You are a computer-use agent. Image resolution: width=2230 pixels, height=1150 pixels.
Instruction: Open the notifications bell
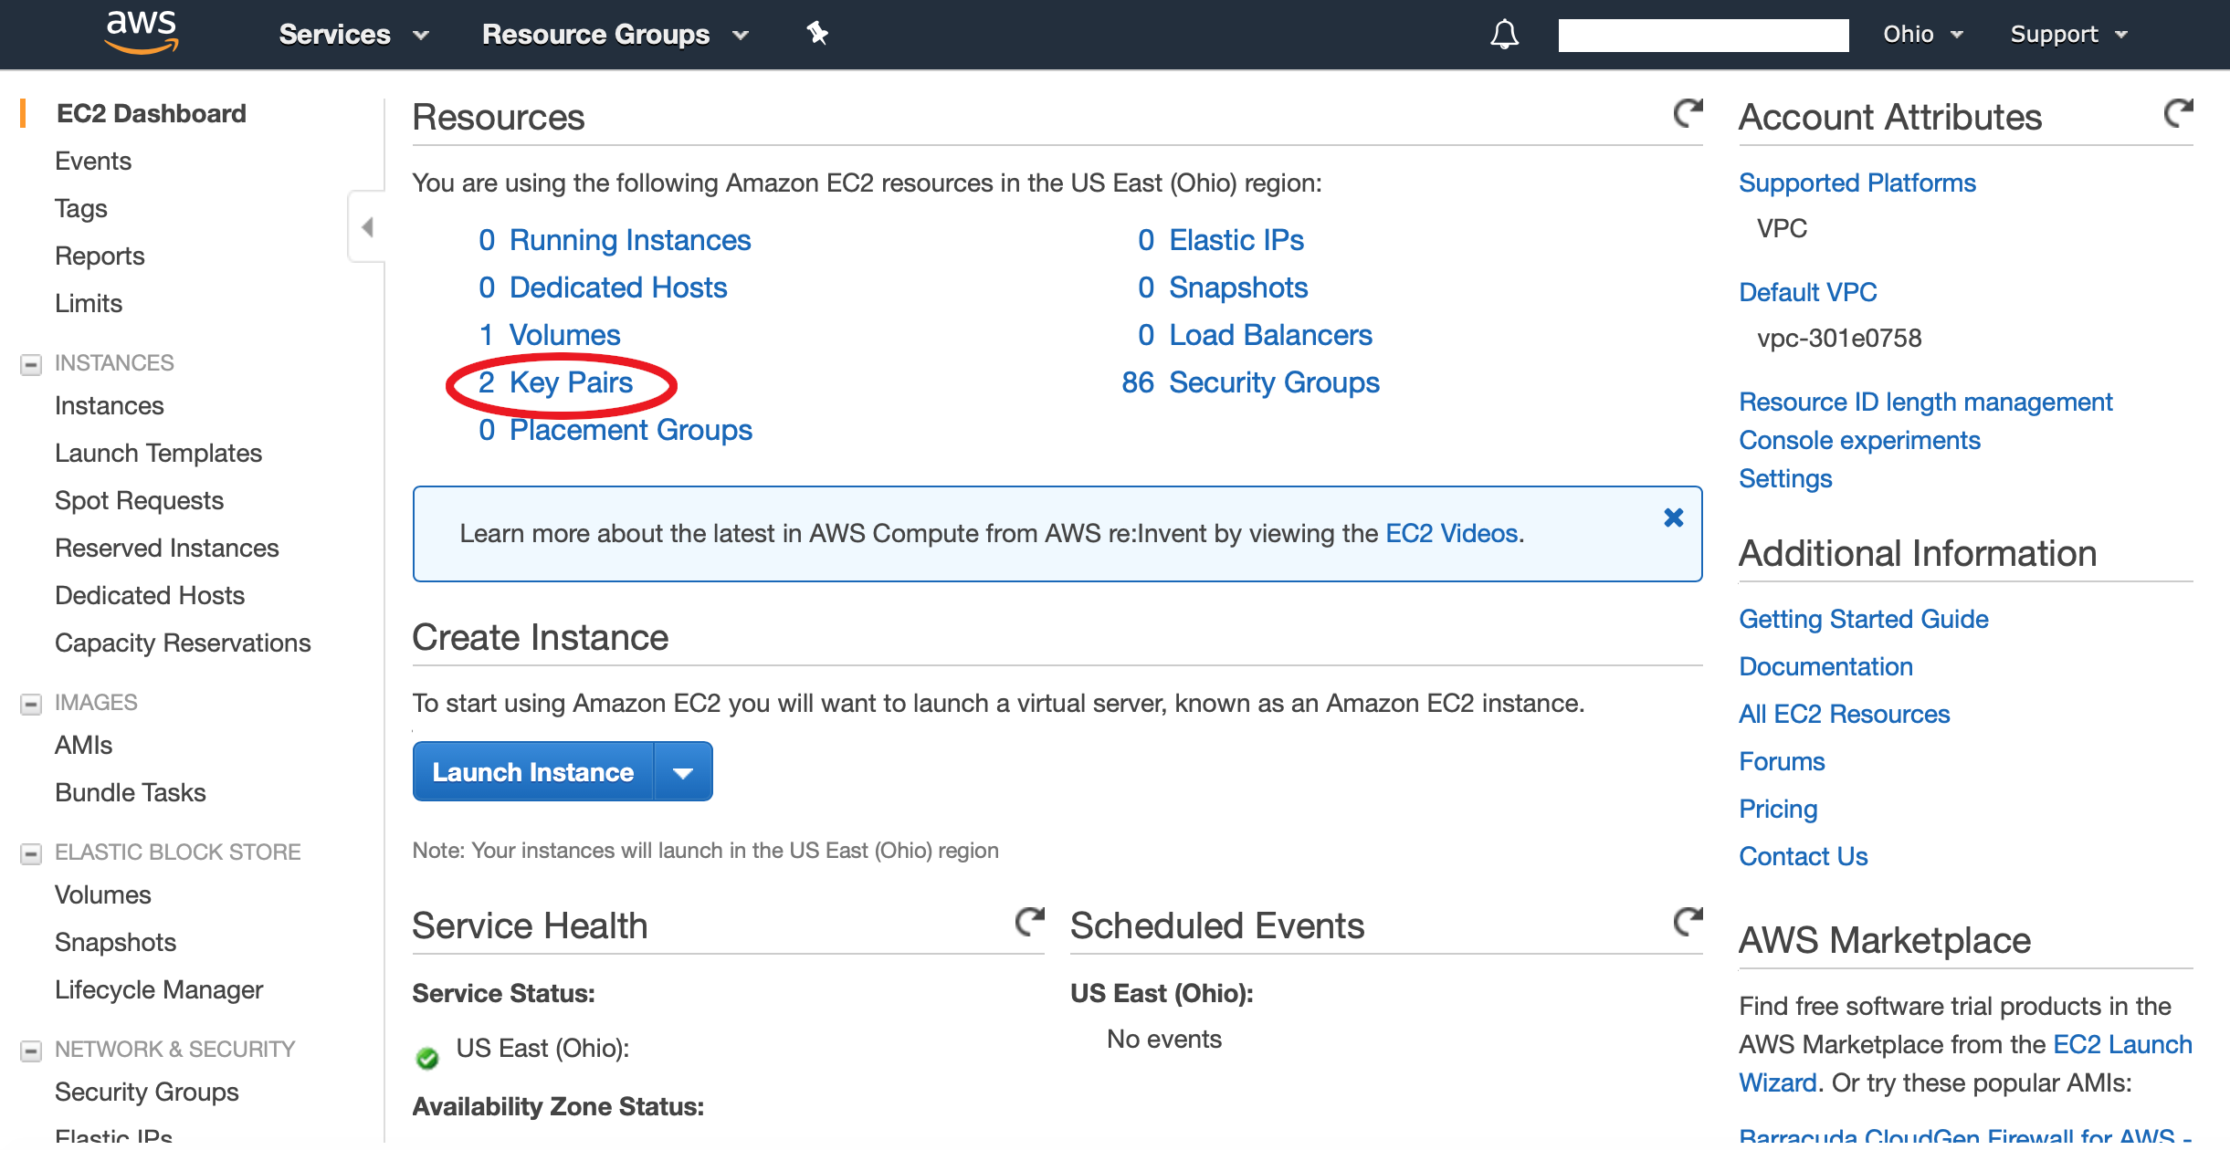(x=1504, y=35)
